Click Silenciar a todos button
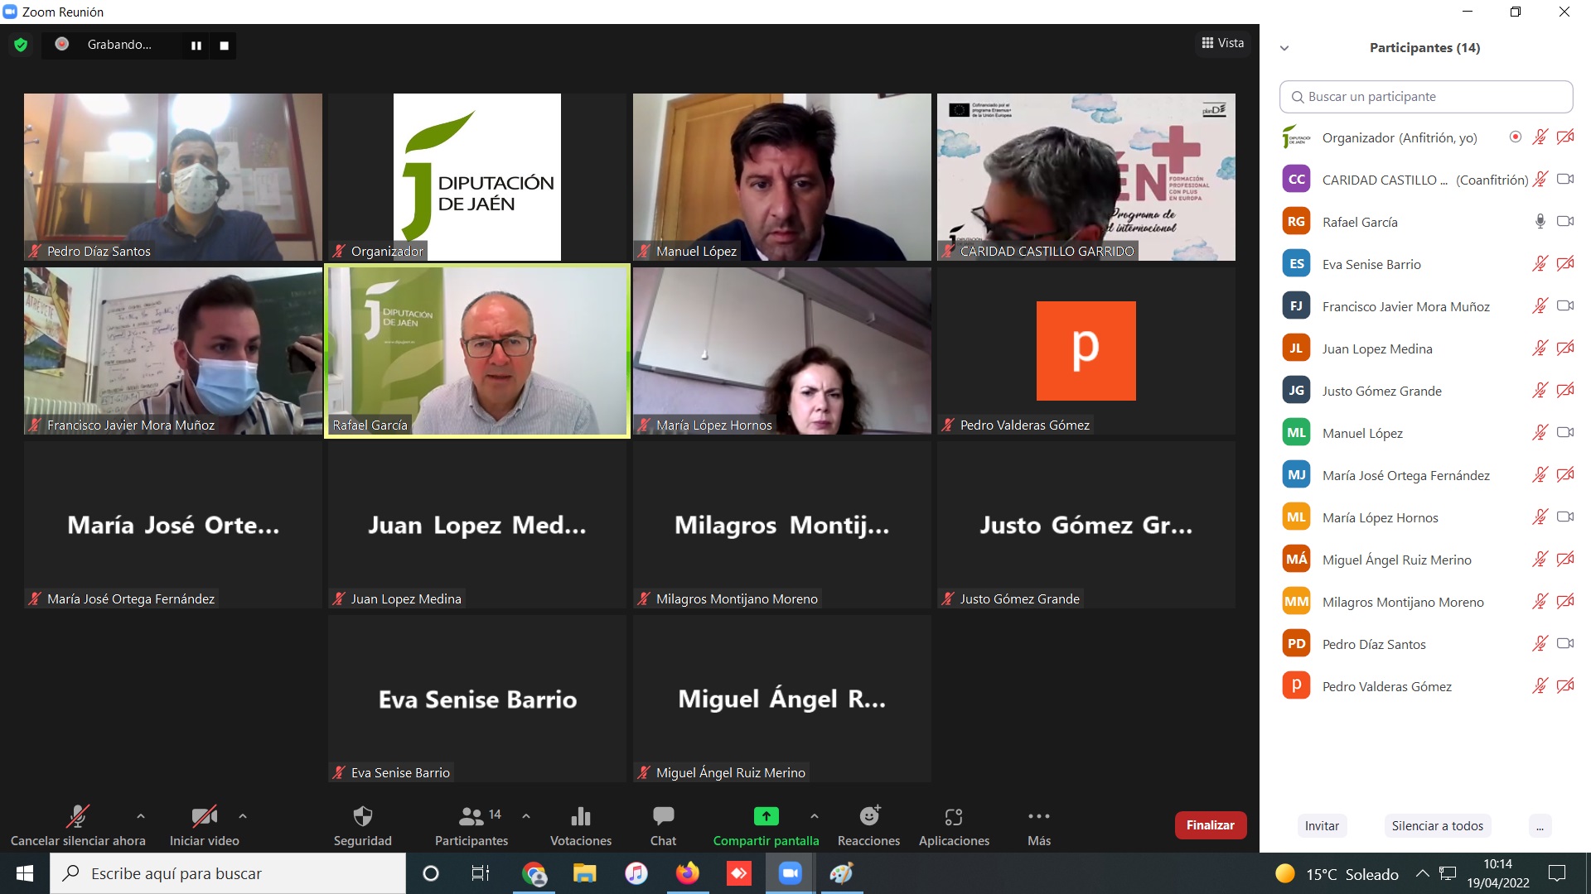The image size is (1591, 894). coord(1437,825)
